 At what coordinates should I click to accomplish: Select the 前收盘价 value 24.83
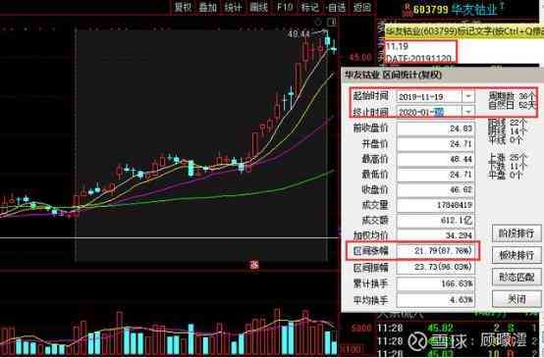(435, 128)
